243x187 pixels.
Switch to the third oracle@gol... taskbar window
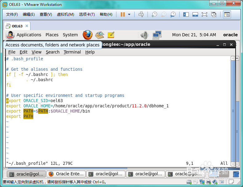tap(146, 174)
